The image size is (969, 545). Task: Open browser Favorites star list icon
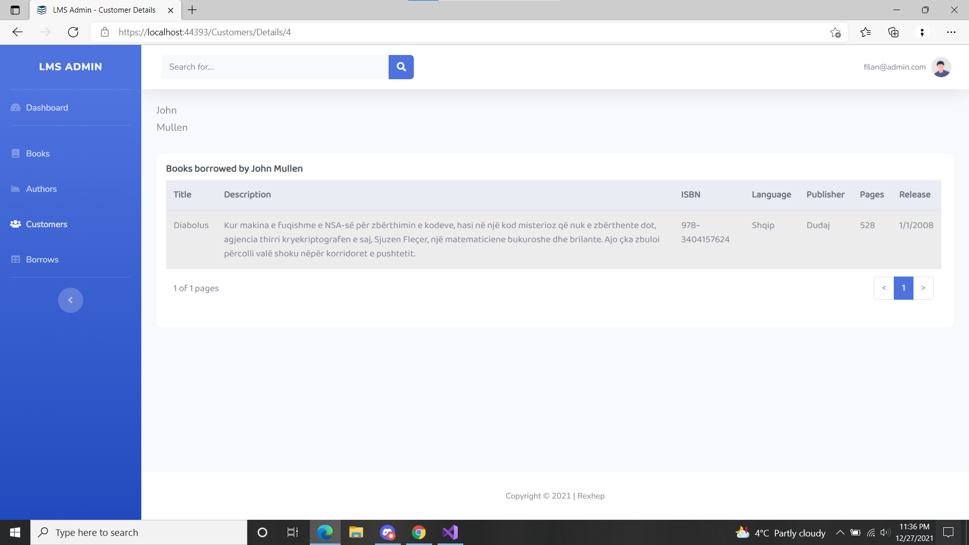click(x=866, y=32)
